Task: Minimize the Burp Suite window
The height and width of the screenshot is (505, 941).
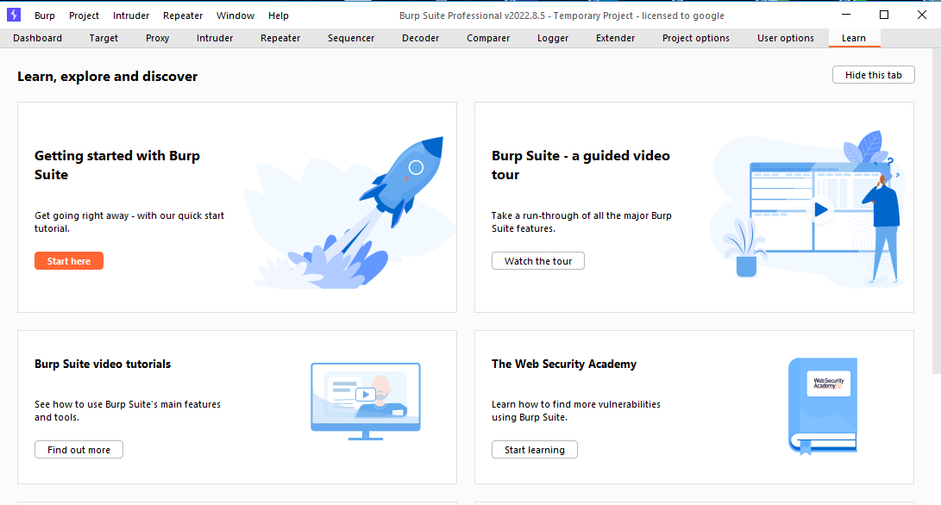Action: [846, 15]
